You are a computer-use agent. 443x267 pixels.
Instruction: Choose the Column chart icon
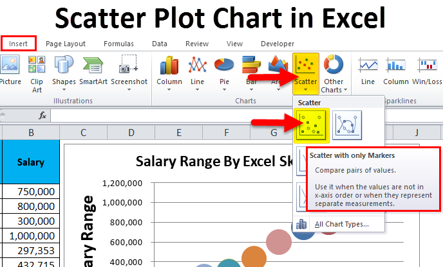169,65
